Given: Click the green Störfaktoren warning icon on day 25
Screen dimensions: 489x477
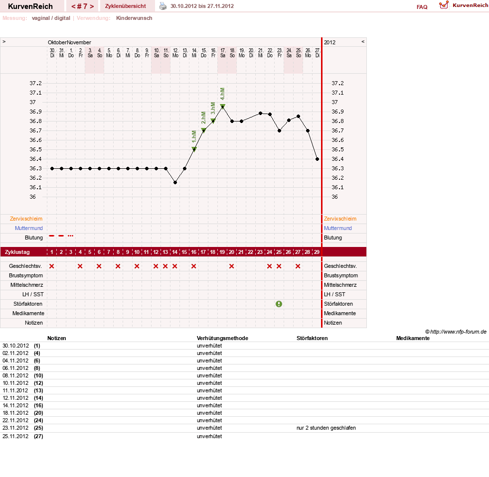Looking at the screenshot, I should 279,304.
